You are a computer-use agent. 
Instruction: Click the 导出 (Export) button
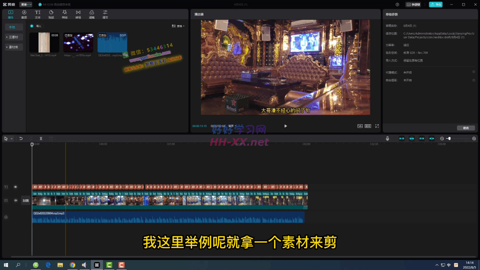pyautogui.click(x=435, y=5)
